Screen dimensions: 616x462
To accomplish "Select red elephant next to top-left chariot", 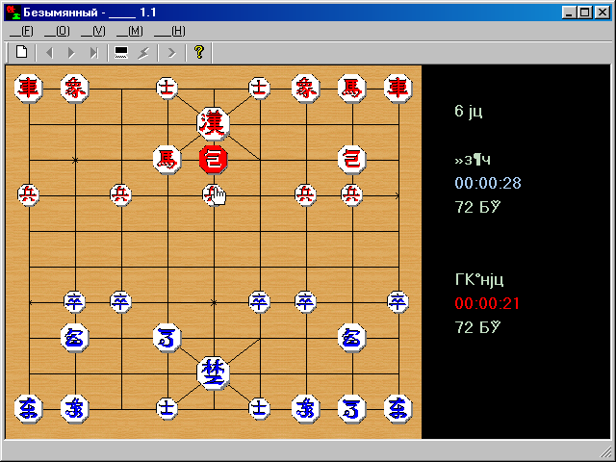I will [75, 89].
